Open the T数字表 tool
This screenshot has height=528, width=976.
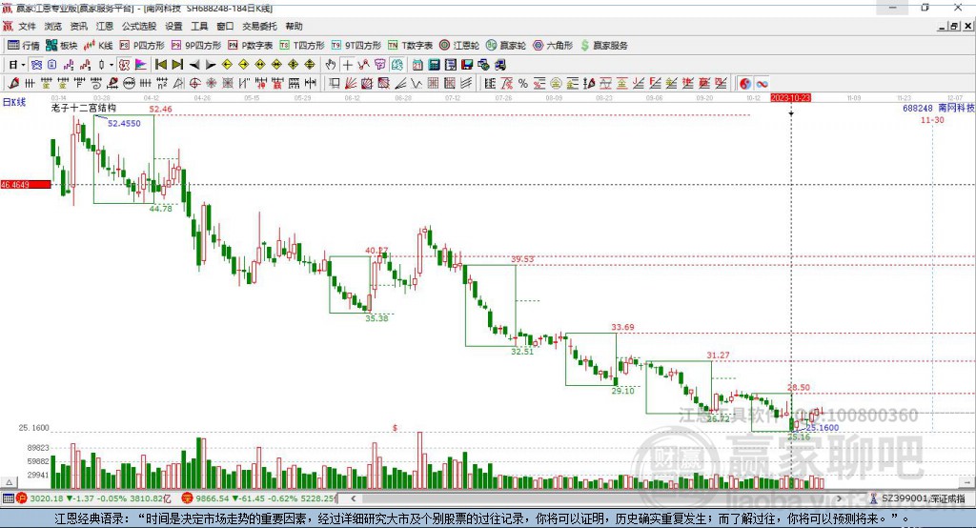tap(410, 46)
